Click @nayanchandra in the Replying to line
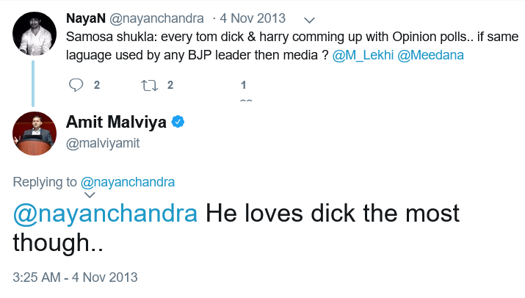525x298 pixels. 128,182
